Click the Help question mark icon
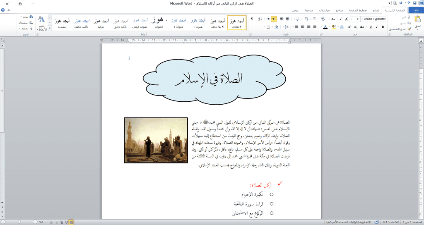Image resolution: width=424 pixels, height=225 pixels. click(3, 10)
